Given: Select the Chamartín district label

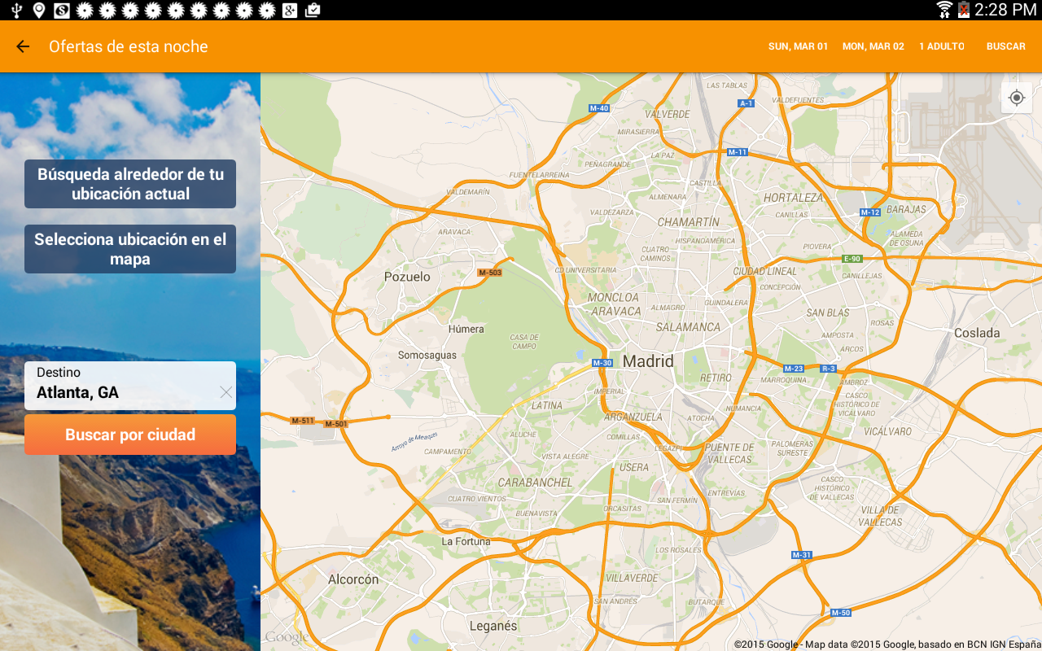Looking at the screenshot, I should pos(689,222).
